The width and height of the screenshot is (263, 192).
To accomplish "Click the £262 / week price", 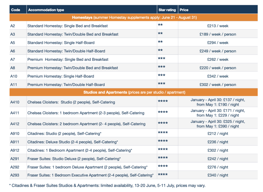I will tap(218, 59).
